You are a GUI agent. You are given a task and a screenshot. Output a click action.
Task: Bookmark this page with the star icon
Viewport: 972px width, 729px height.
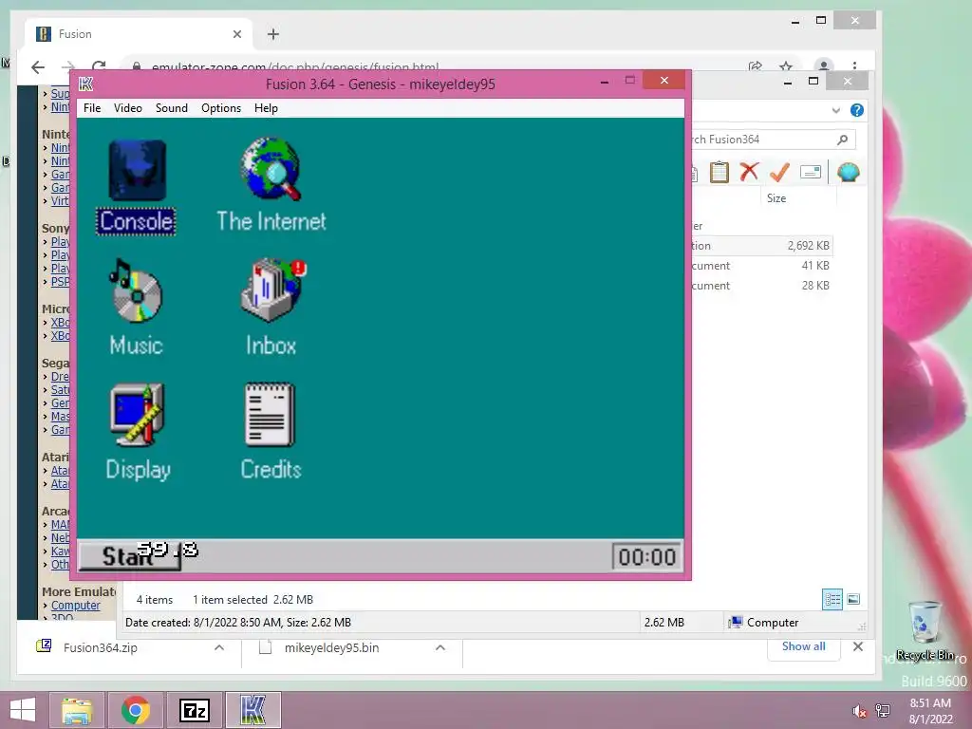[x=786, y=66]
